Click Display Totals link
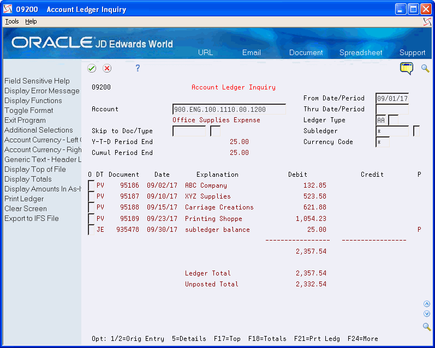The width and height of the screenshot is (435, 348). click(28, 179)
